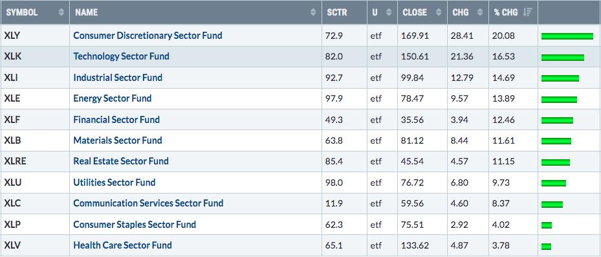
Task: Toggle sort arrows on U column
Action: click(x=389, y=12)
